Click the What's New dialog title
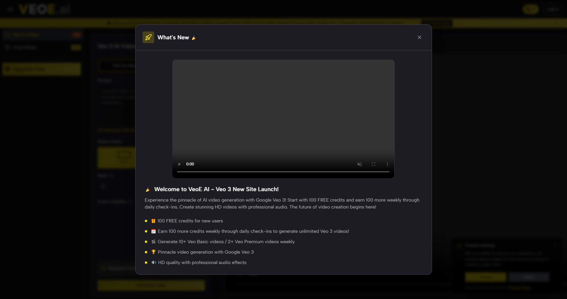This screenshot has height=299, width=567. pos(173,37)
